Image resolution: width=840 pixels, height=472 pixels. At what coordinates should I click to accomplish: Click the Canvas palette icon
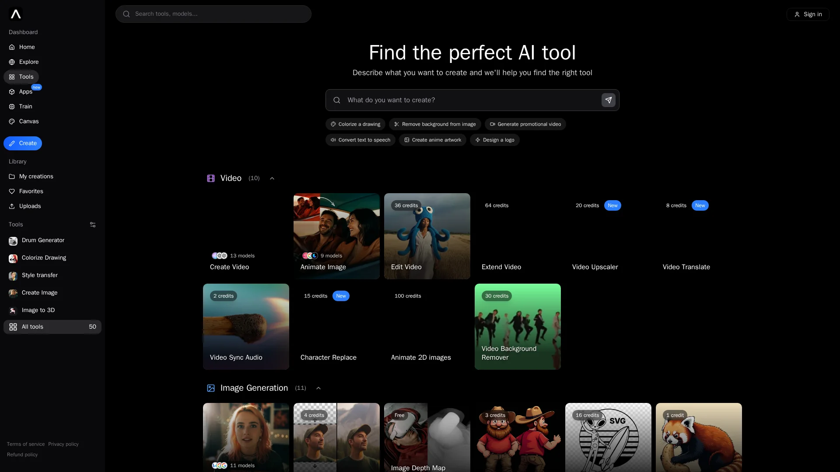coord(12,121)
